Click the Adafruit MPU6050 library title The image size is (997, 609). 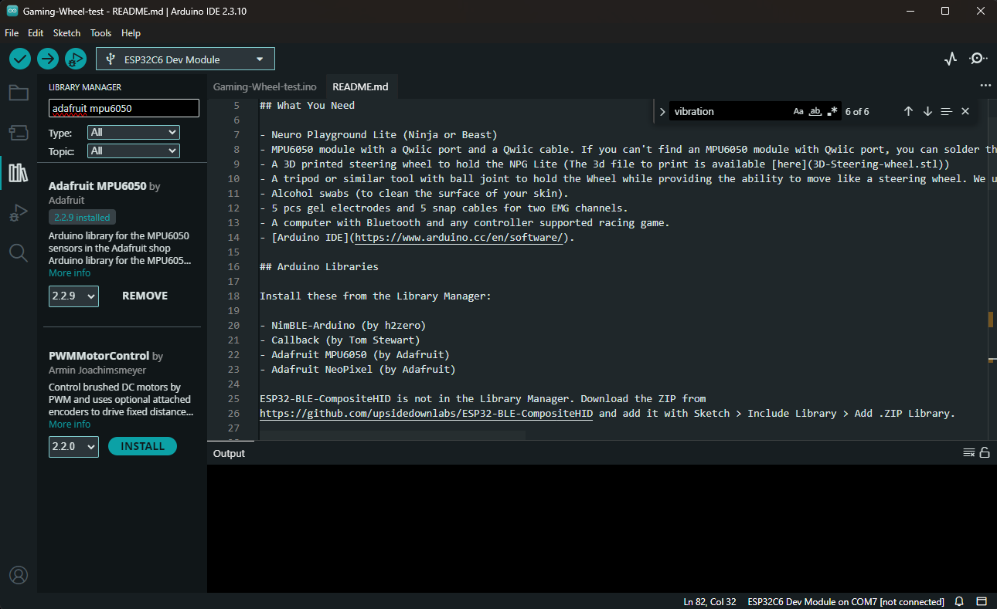pyautogui.click(x=97, y=186)
